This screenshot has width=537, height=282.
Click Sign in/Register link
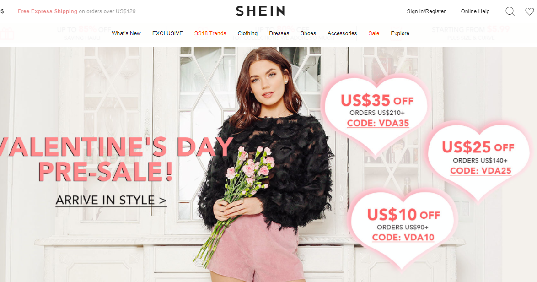[x=426, y=11]
